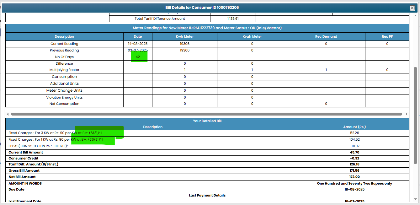Select the Total Tariff Difference Amount label

click(160, 19)
